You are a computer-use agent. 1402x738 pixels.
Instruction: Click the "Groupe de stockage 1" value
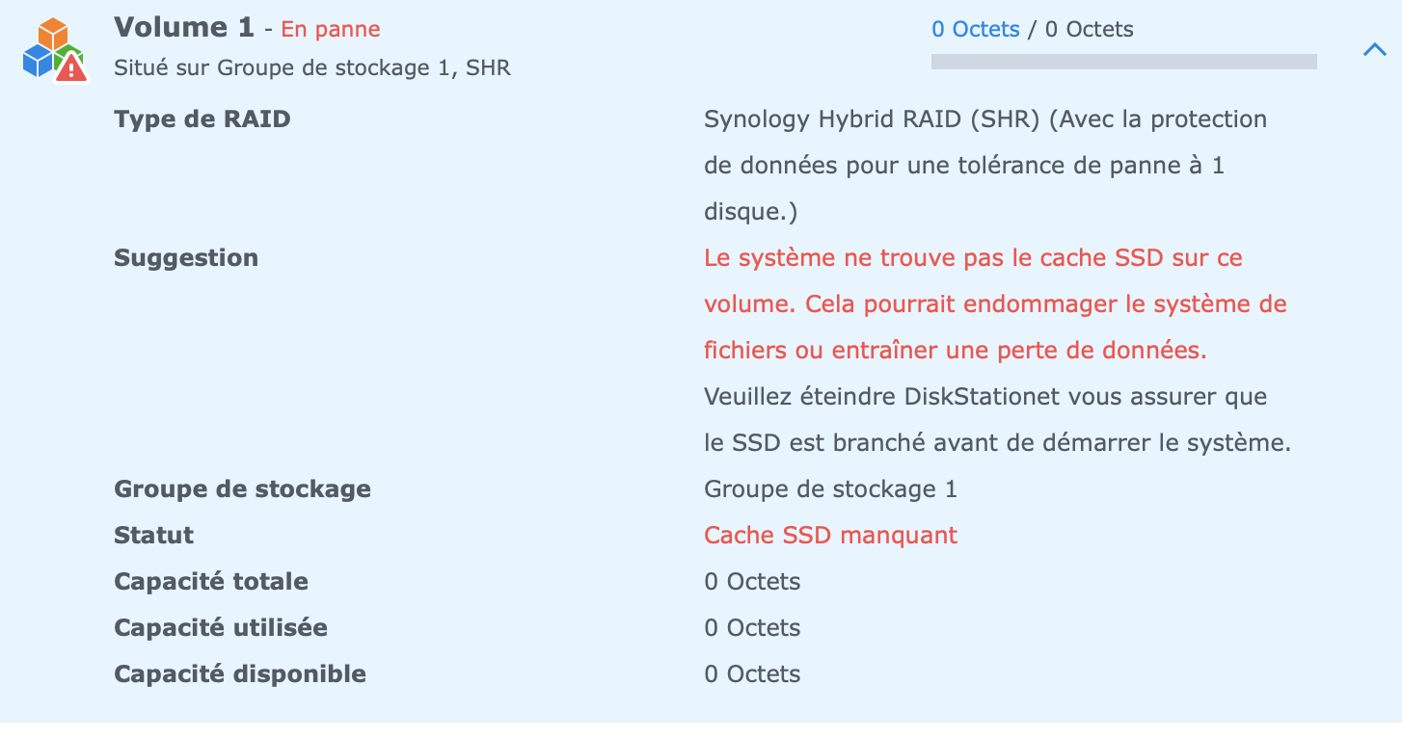click(830, 489)
